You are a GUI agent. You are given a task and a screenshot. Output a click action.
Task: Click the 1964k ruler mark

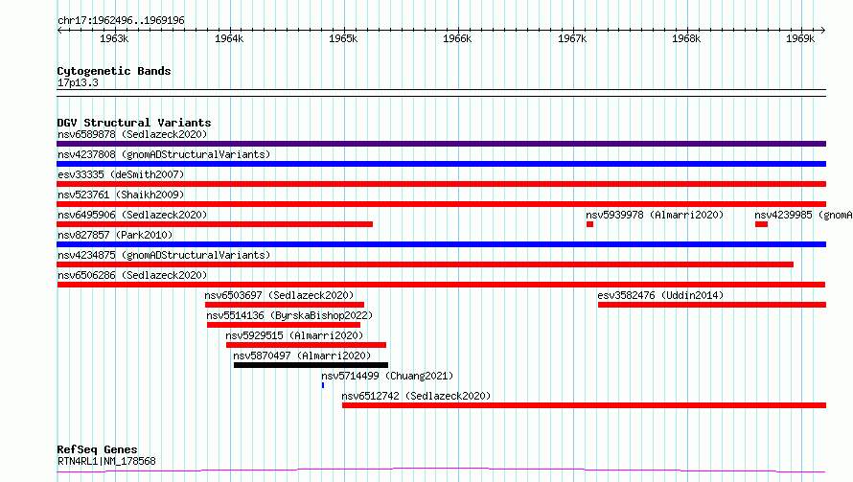coord(229,38)
